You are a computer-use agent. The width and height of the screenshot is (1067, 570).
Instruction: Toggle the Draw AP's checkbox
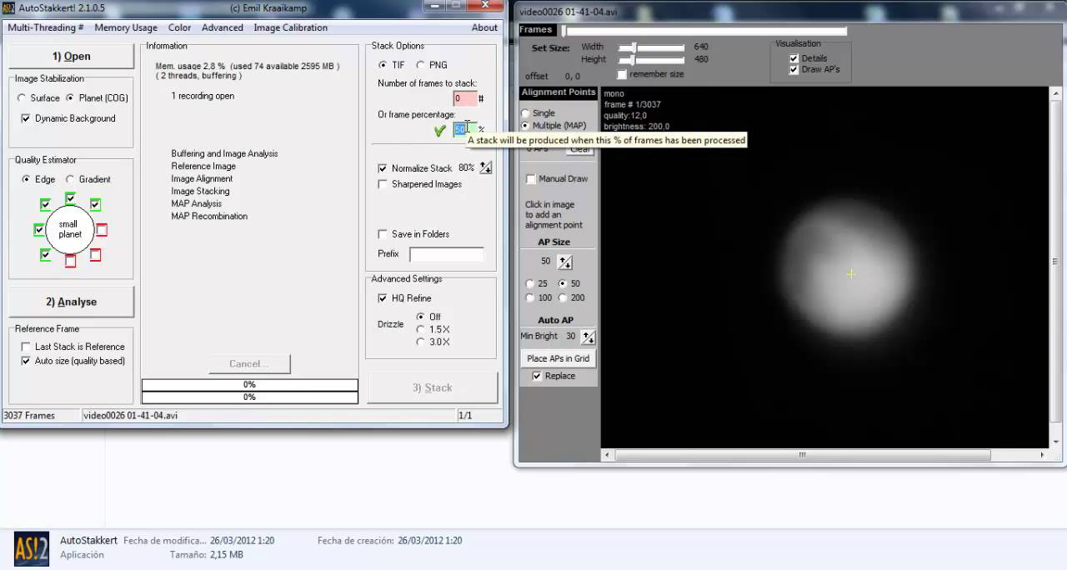794,70
